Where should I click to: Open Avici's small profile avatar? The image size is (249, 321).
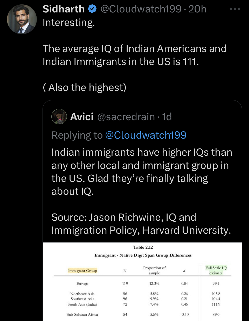pos(59,117)
